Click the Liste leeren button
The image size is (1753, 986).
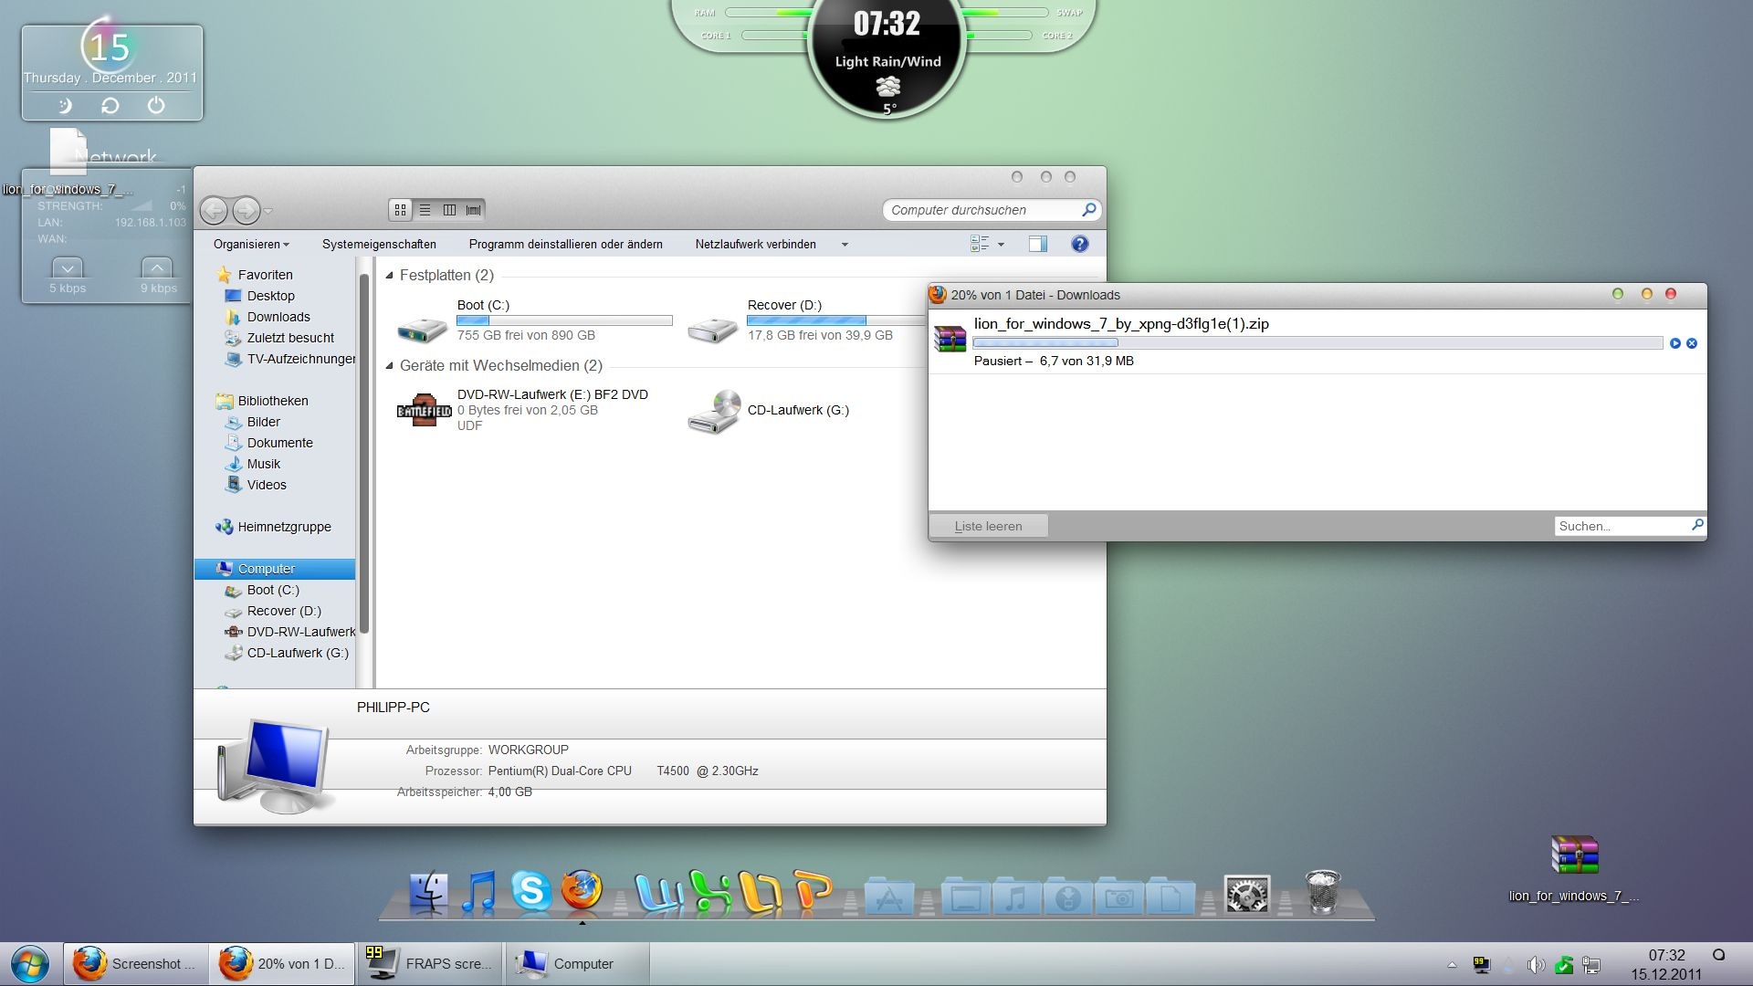point(988,526)
